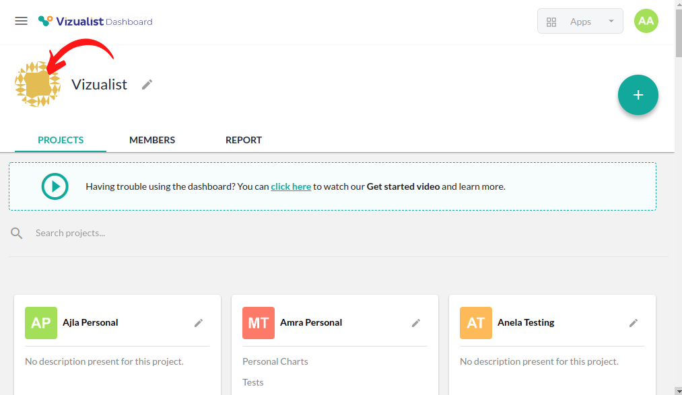Focus the Search projects input field
This screenshot has height=395, width=682.
(202, 234)
